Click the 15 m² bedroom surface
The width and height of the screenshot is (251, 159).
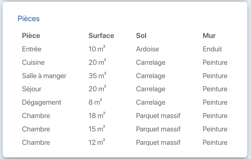click(x=97, y=129)
